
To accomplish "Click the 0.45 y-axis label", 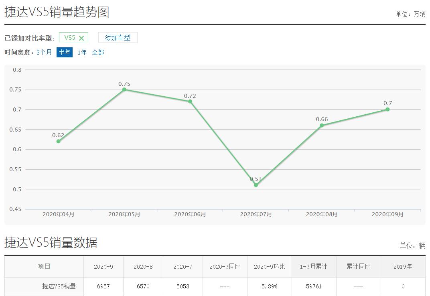I will coord(15,209).
